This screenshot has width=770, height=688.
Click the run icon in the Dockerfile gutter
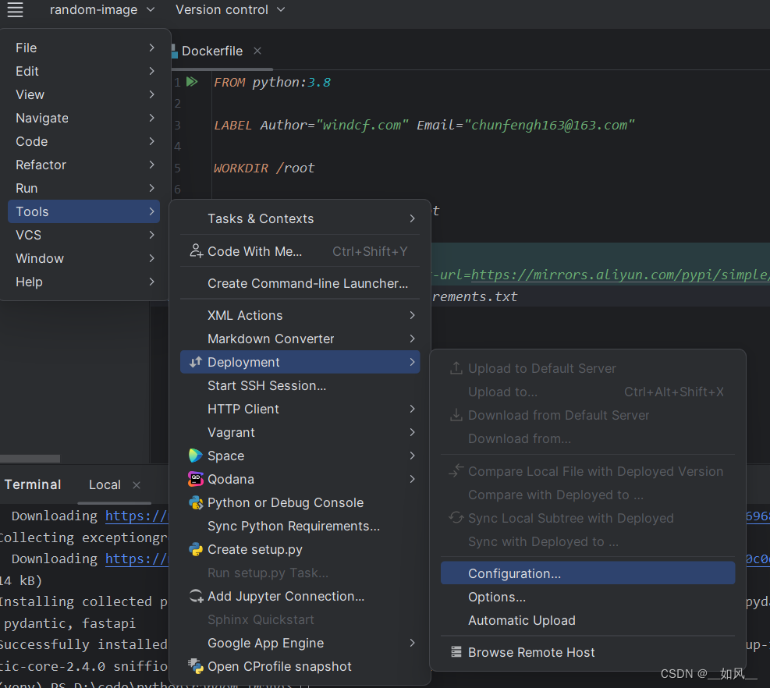click(192, 81)
